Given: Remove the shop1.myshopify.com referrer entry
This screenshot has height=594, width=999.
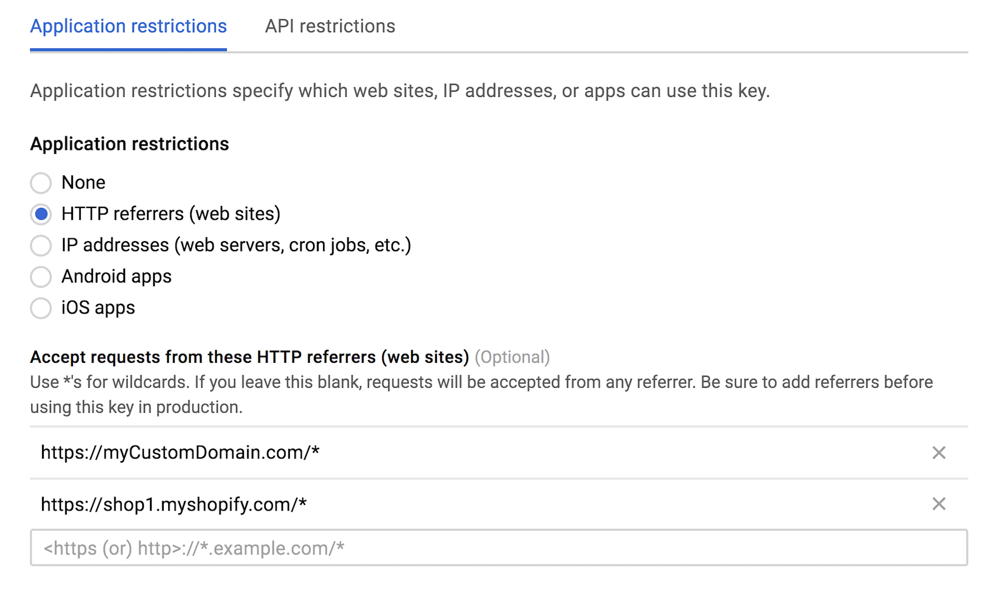Looking at the screenshot, I should click(x=939, y=504).
